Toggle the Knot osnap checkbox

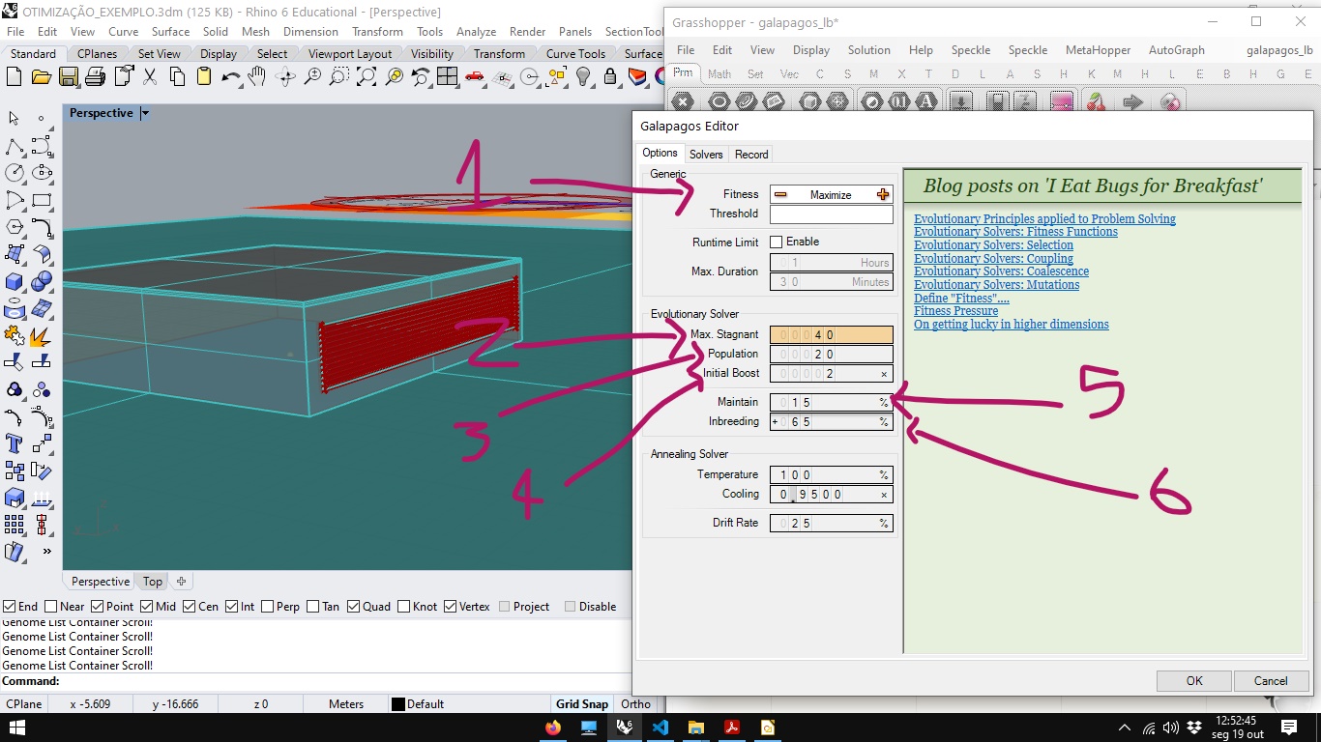click(403, 607)
